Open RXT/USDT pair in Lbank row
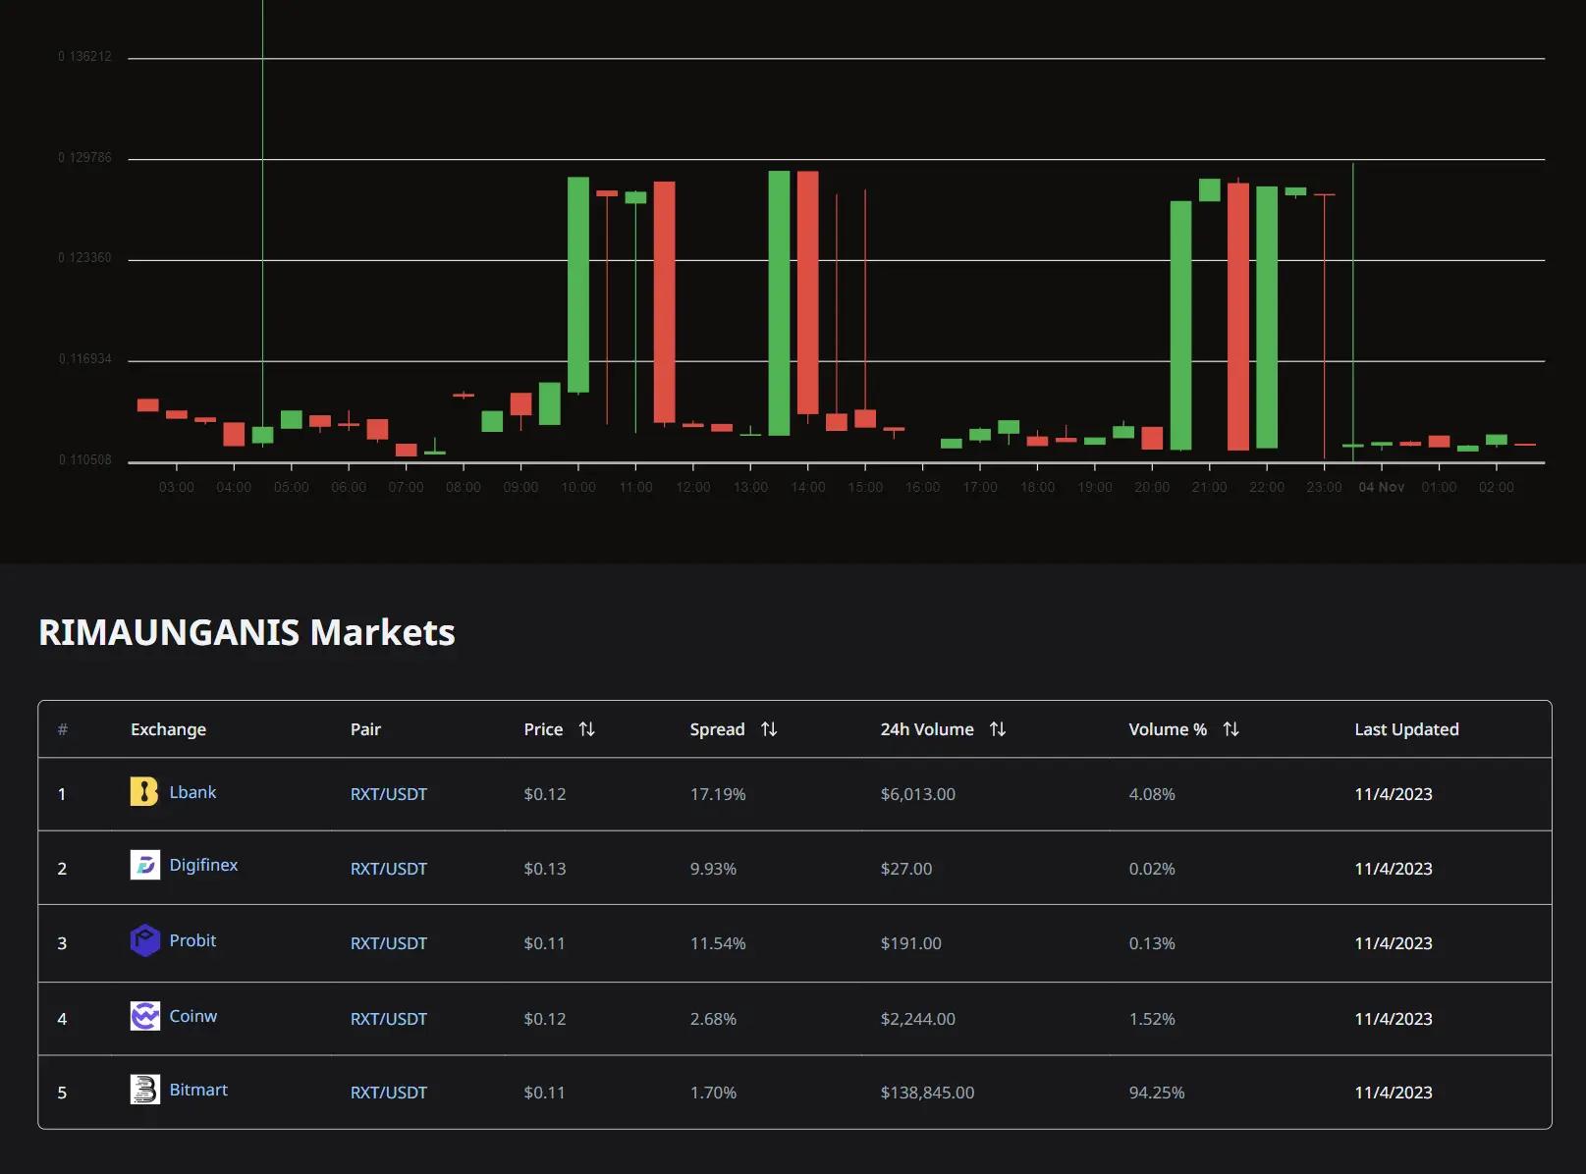Viewport: 1586px width, 1174px height. (x=389, y=794)
